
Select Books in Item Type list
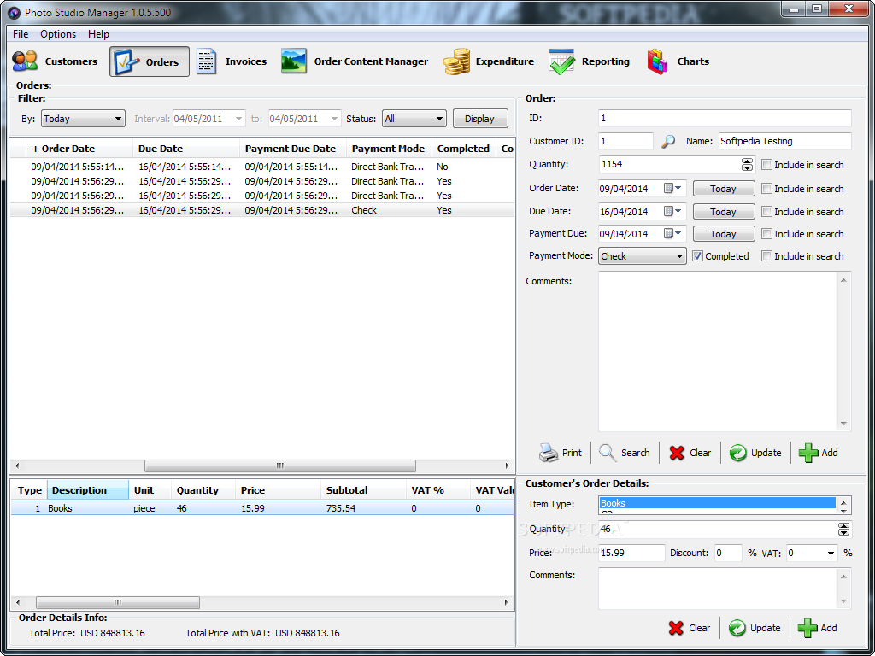(717, 503)
